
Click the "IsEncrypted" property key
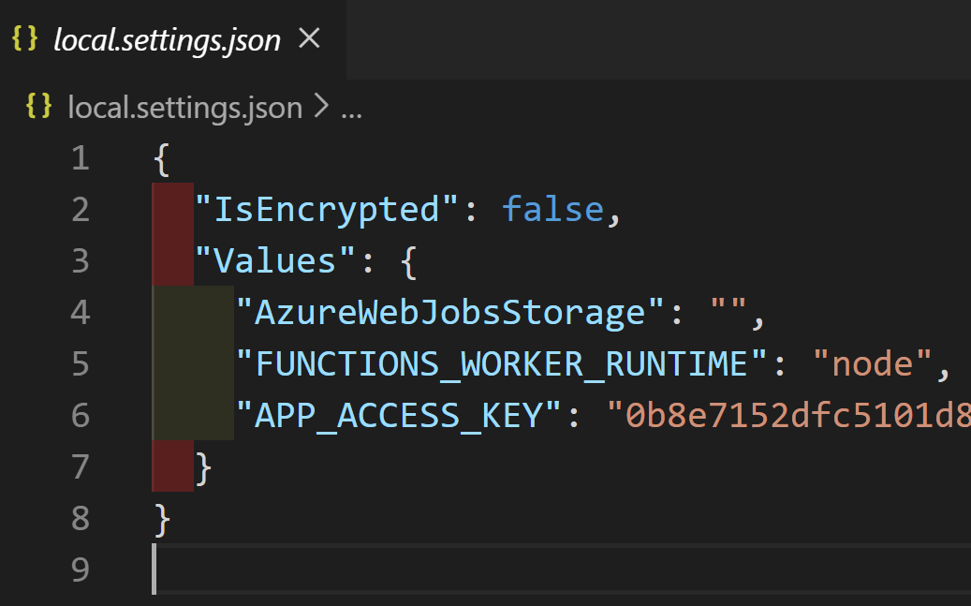click(316, 209)
